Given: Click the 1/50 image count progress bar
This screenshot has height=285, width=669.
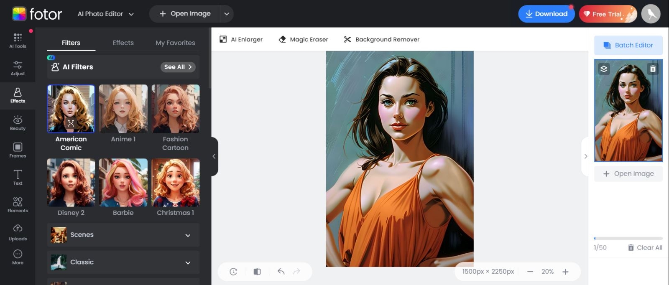Looking at the screenshot, I should click(628, 239).
